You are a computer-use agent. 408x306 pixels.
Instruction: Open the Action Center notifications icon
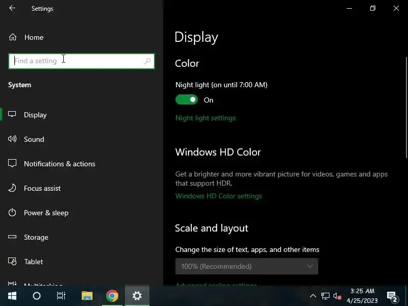point(392,296)
